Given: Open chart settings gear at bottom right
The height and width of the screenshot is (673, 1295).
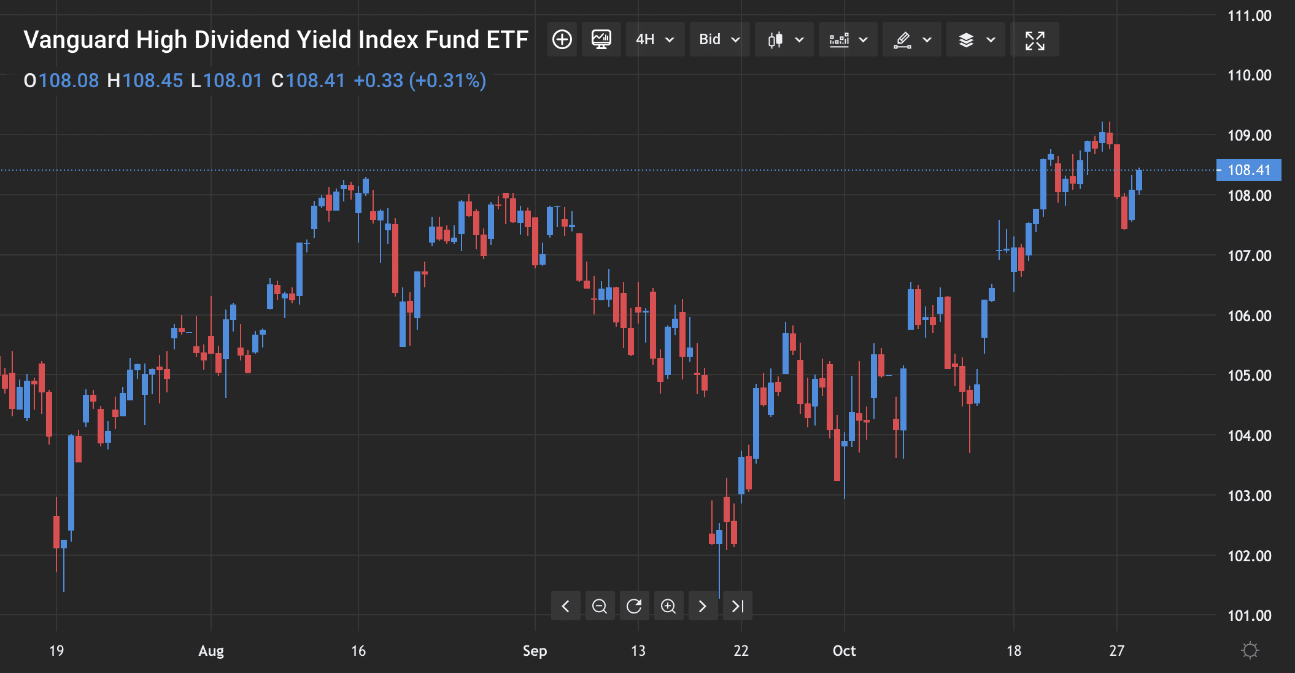Looking at the screenshot, I should coord(1250,650).
